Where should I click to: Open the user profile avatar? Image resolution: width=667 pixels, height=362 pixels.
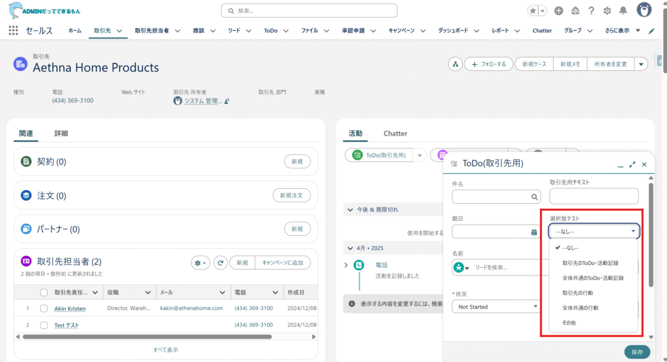point(644,10)
